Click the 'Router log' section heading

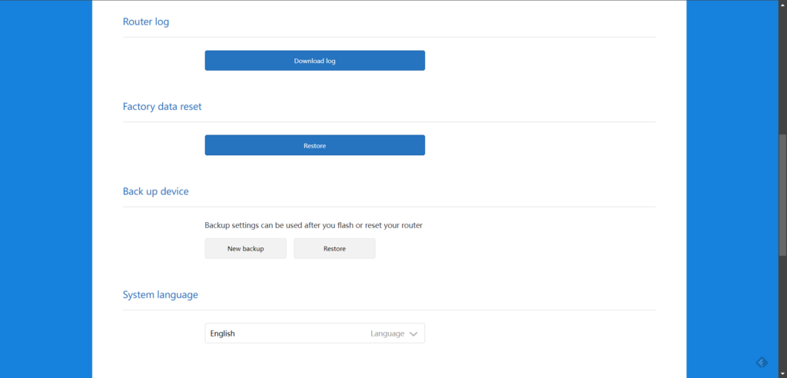[x=146, y=22]
